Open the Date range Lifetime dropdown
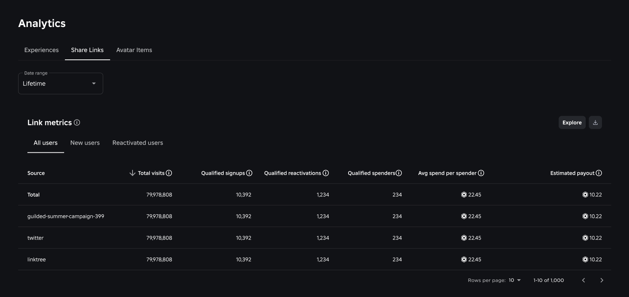This screenshot has height=297, width=629. [61, 84]
